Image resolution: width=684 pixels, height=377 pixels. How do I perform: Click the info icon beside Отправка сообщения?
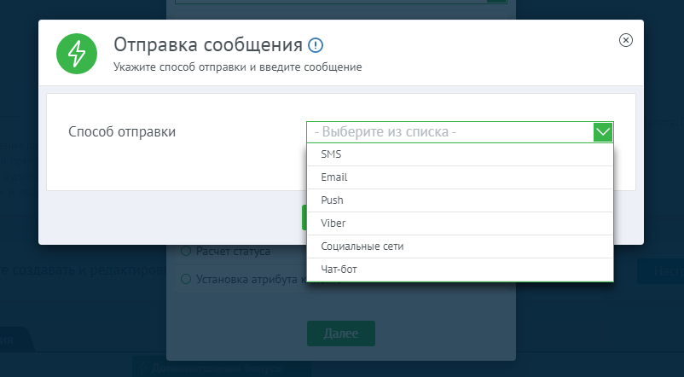pos(316,45)
